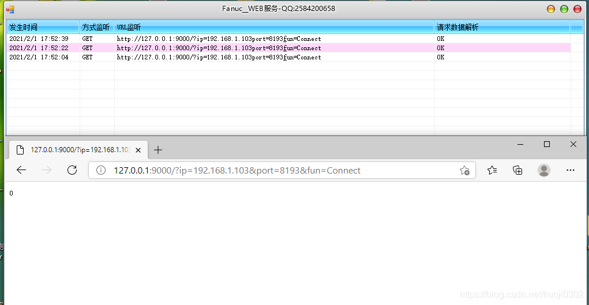Focus the browser address bar
This screenshot has height=305, width=589.
coord(282,171)
